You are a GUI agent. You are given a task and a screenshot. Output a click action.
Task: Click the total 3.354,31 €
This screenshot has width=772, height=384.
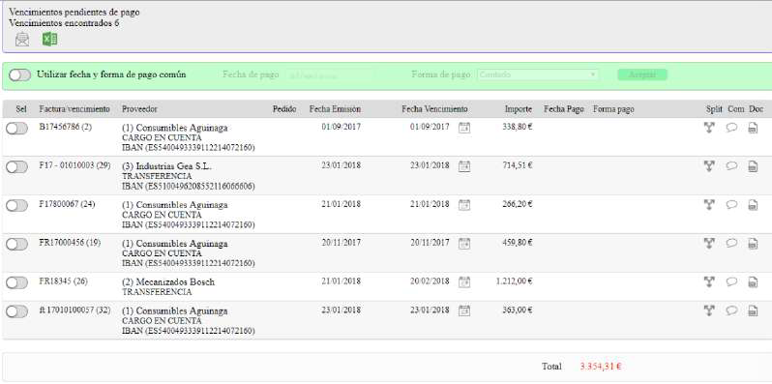601,367
